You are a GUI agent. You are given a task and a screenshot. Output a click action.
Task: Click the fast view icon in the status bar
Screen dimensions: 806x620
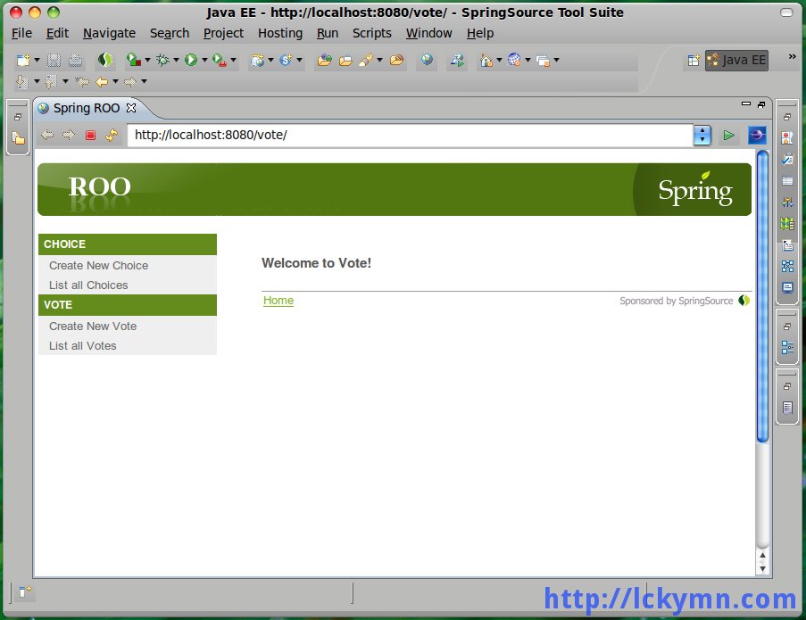pyautogui.click(x=25, y=591)
